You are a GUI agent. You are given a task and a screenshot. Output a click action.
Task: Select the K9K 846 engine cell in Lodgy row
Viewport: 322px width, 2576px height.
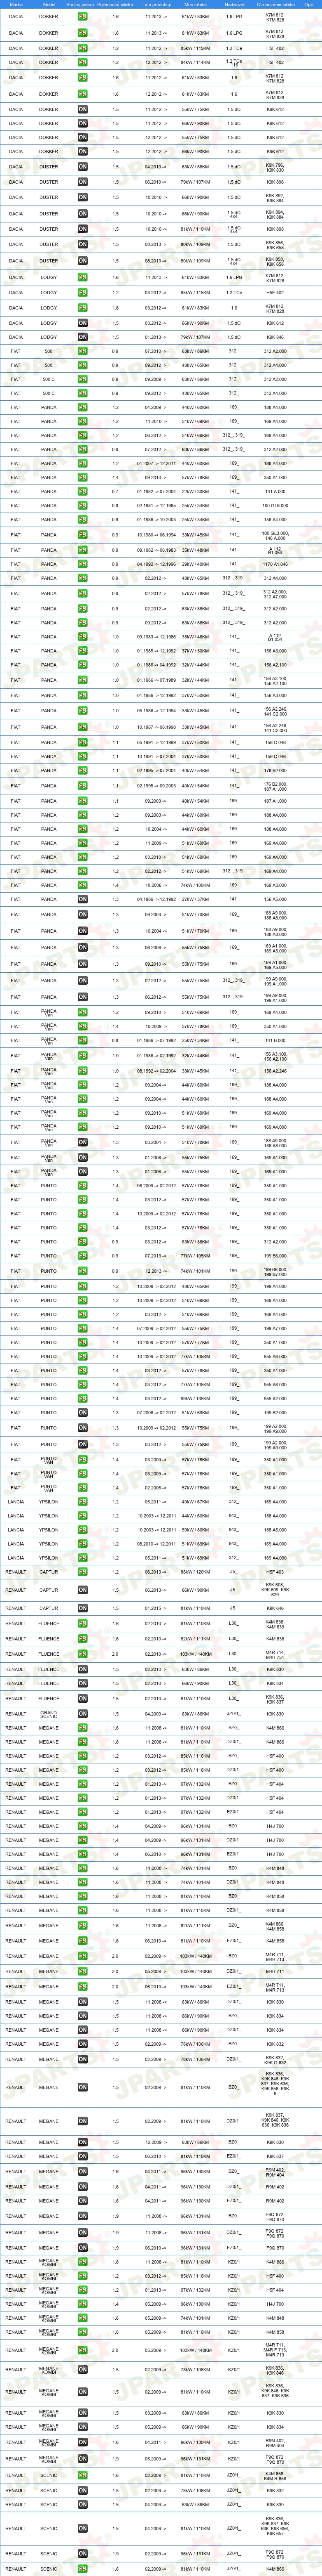coord(274,337)
